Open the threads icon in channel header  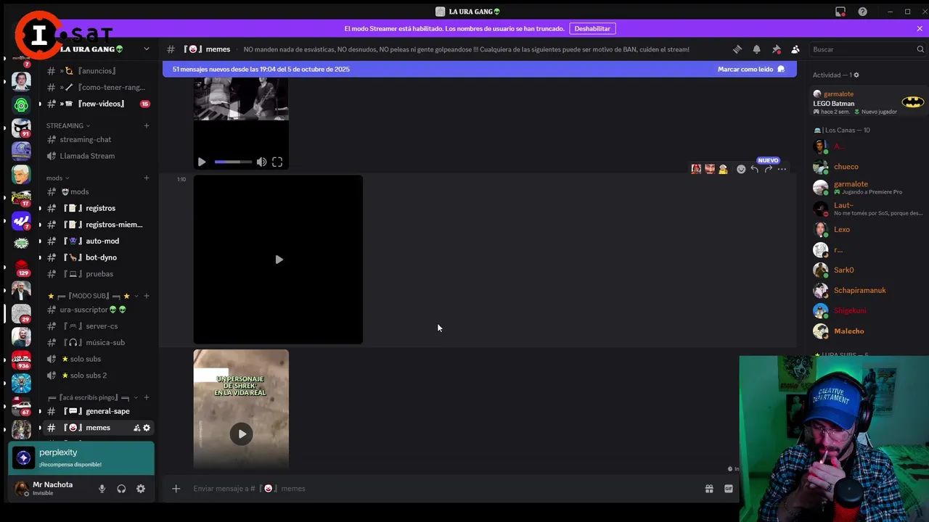[737, 49]
